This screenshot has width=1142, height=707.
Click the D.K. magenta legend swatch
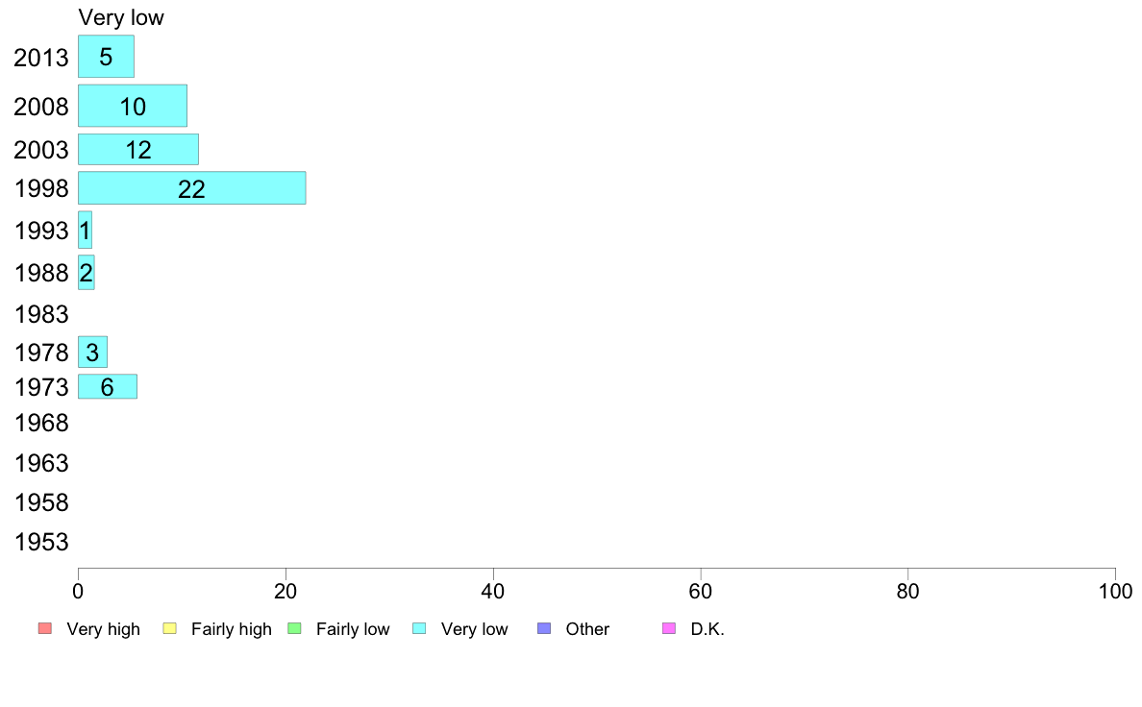click(x=669, y=628)
